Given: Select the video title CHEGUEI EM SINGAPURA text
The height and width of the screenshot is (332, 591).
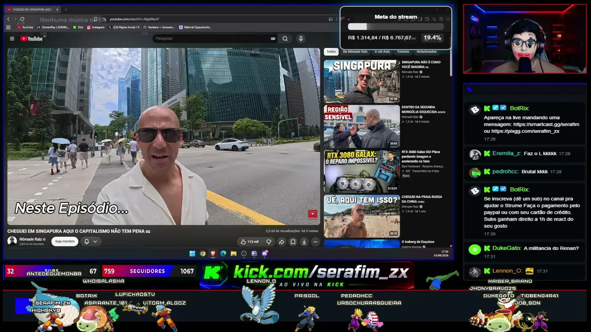Looking at the screenshot, I should click(79, 231).
